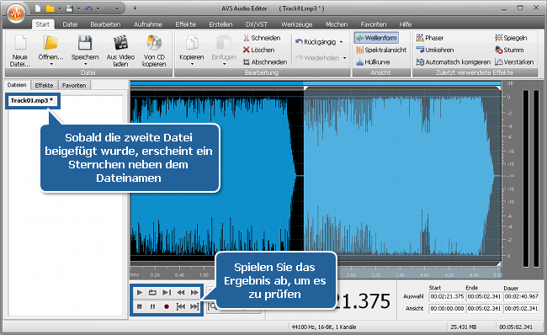Expand the dropdown arrow next to quick access folder
547x335 pixels.
59,8
